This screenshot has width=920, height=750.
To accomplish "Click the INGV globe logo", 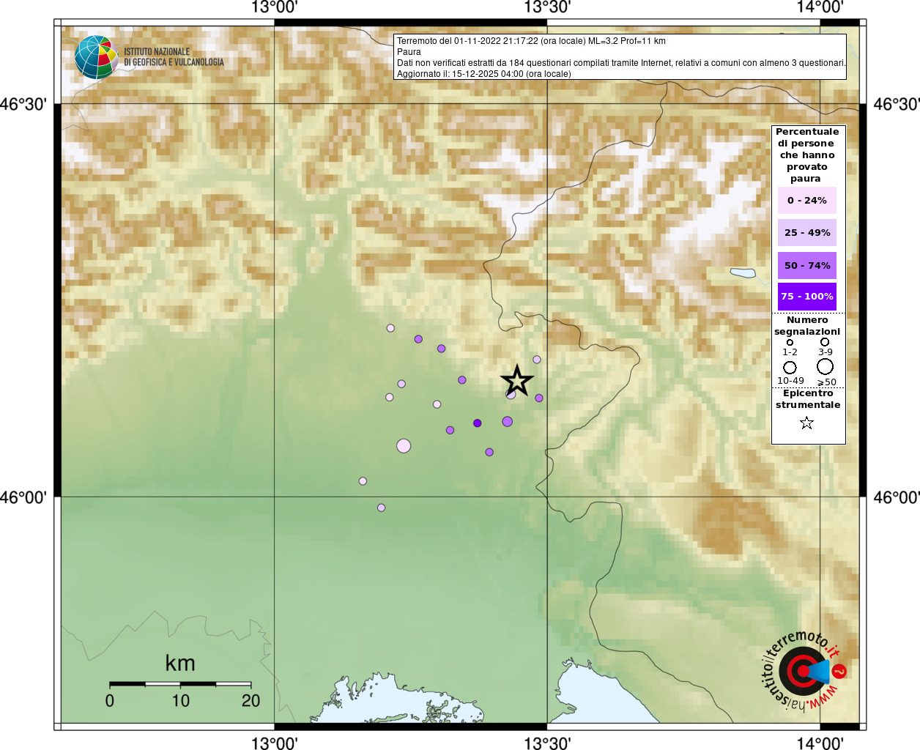I will [x=96, y=57].
